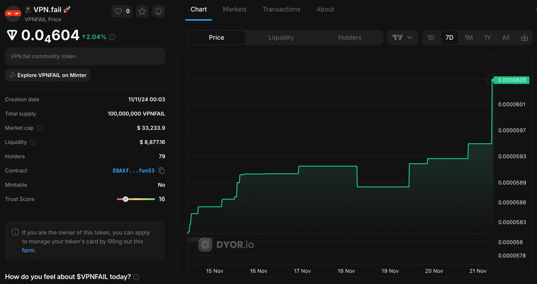
Task: Click the VPN.fail community token description field
Action: pyautogui.click(x=85, y=56)
